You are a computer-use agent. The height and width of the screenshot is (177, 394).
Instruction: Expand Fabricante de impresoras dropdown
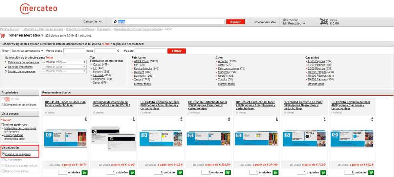click(x=64, y=62)
